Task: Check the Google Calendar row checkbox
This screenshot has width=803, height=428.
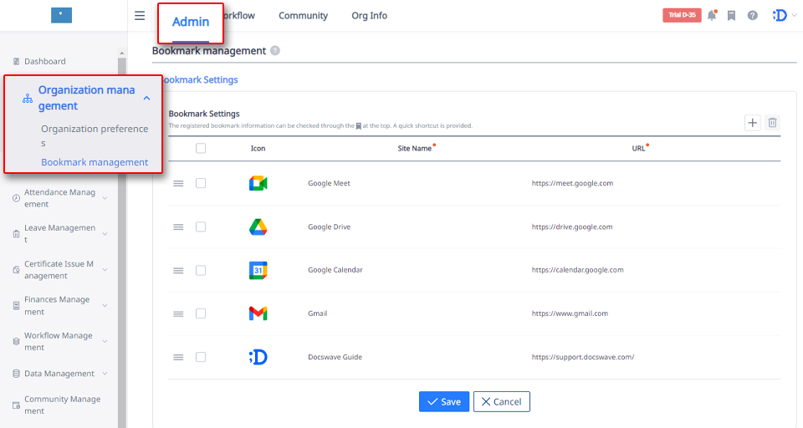Action: coord(201,270)
